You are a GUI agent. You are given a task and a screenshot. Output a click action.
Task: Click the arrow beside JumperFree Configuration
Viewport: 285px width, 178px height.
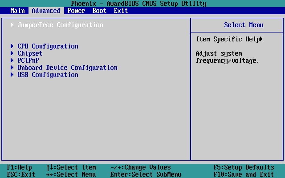tap(12, 25)
